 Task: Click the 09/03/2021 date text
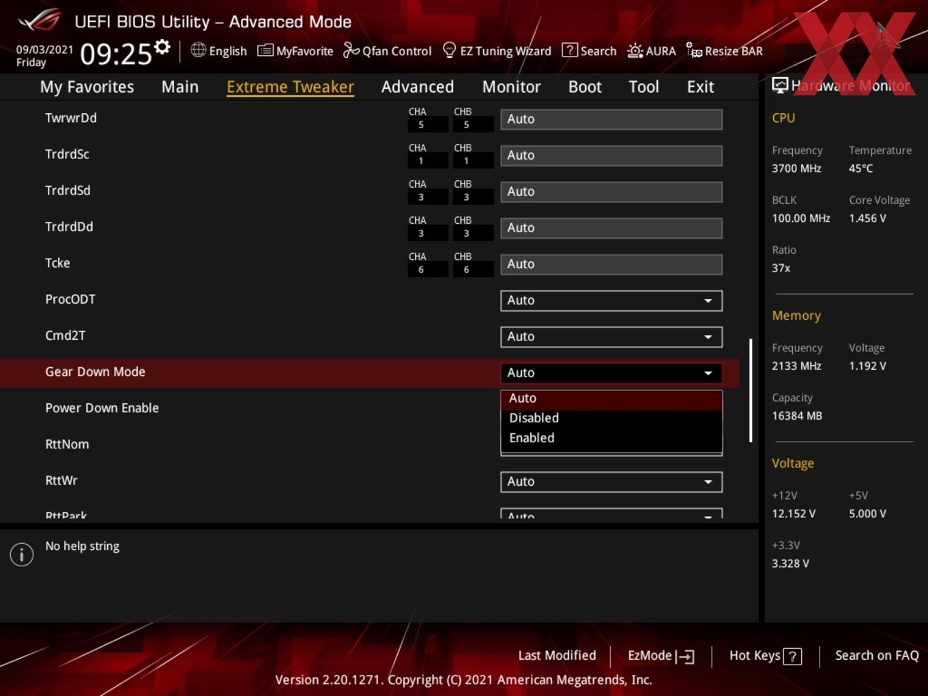pos(44,50)
